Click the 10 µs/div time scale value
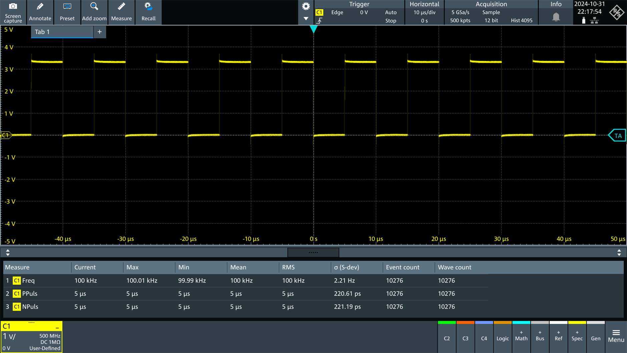 [x=424, y=12]
